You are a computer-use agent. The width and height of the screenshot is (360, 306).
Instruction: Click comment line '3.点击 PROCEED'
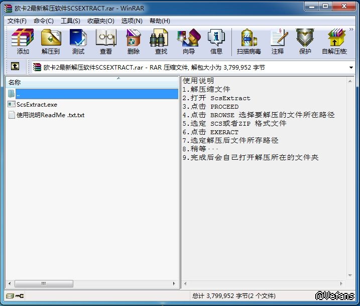tap(210, 107)
